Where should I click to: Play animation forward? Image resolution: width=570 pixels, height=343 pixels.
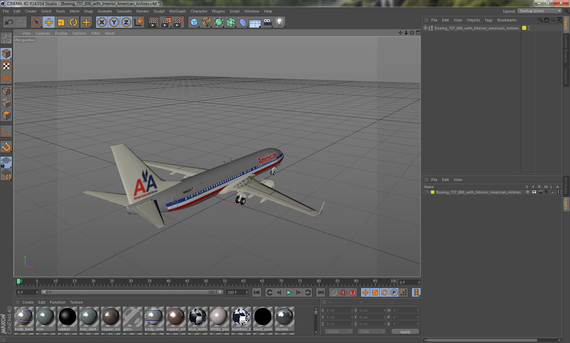(x=289, y=292)
